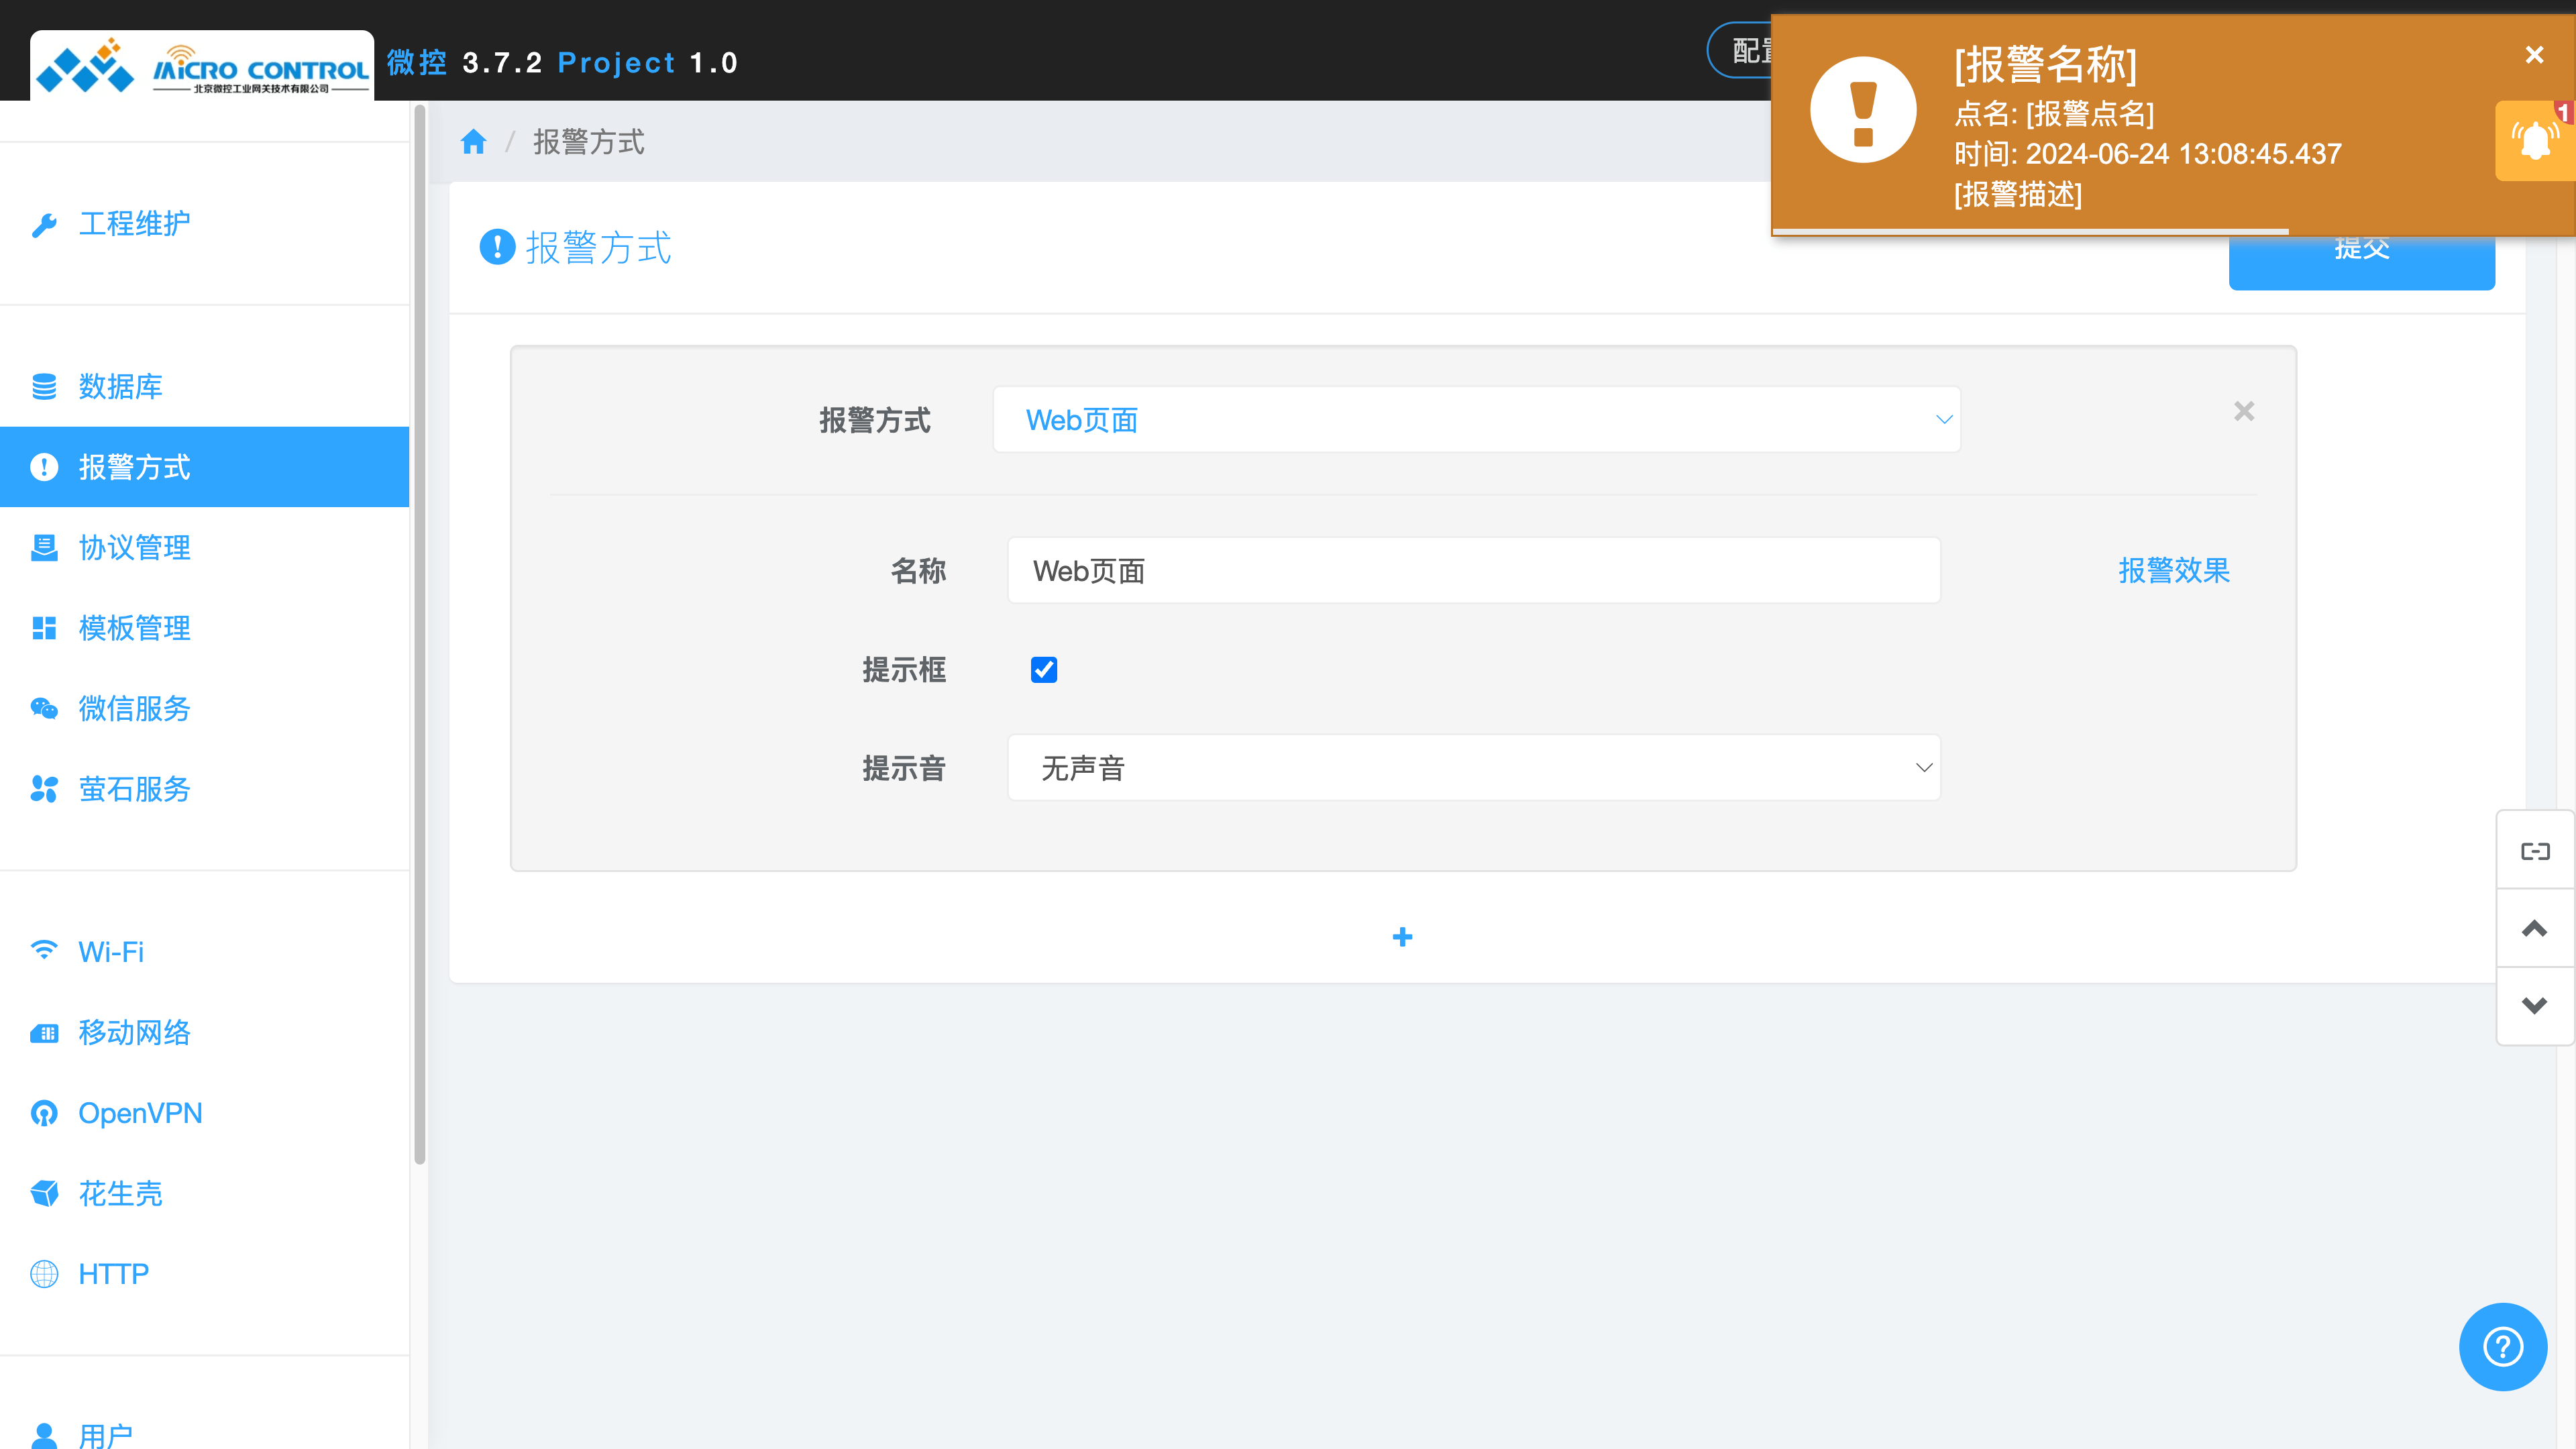Click the home breadcrumb icon

point(473,141)
